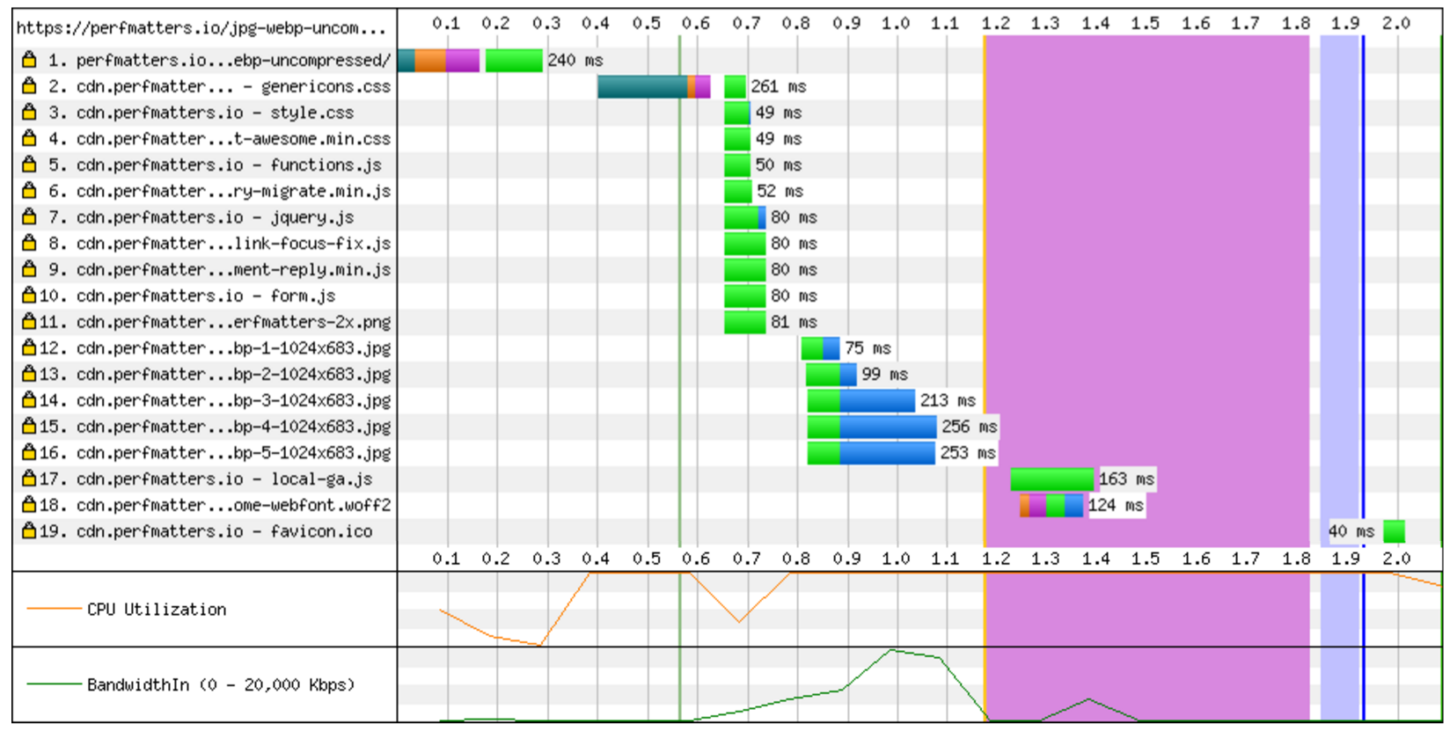Image resolution: width=1450 pixels, height=731 pixels.
Task: Click the CPU Utilization legend label
Action: click(157, 609)
